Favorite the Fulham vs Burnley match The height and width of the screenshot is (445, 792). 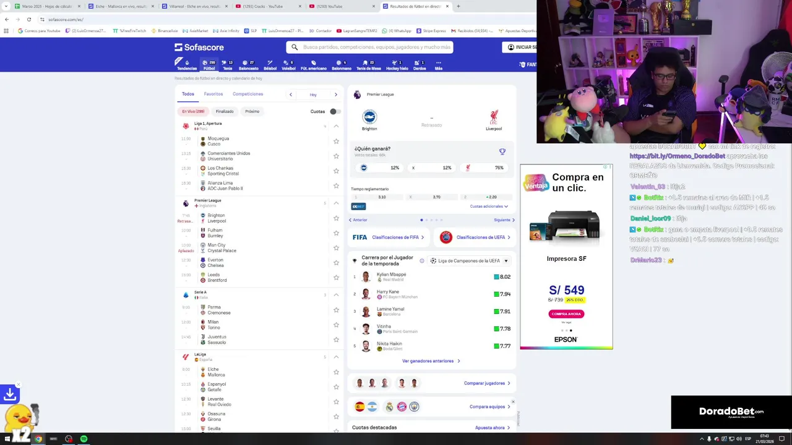pyautogui.click(x=336, y=233)
